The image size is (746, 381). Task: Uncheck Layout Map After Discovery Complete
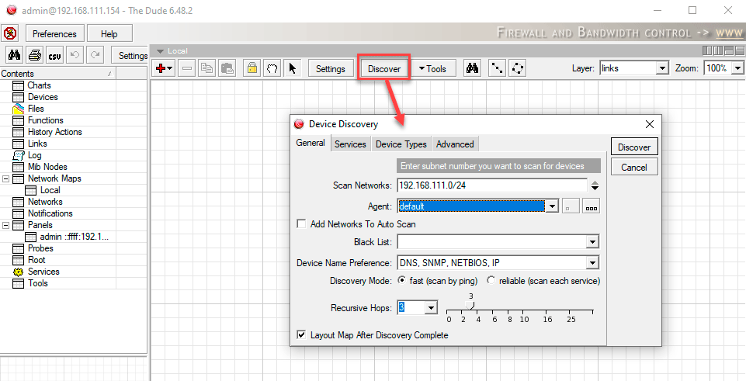pos(302,335)
